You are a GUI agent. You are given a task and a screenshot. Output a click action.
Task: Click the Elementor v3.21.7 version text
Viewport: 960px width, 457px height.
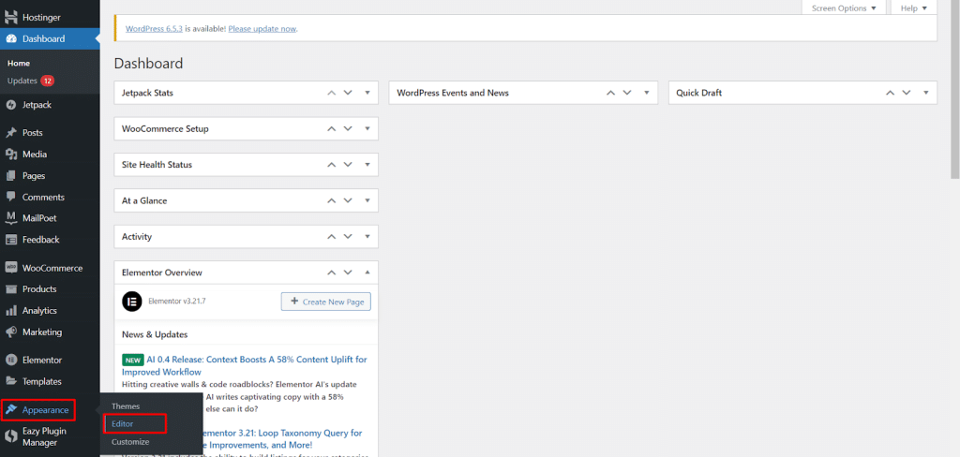177,302
